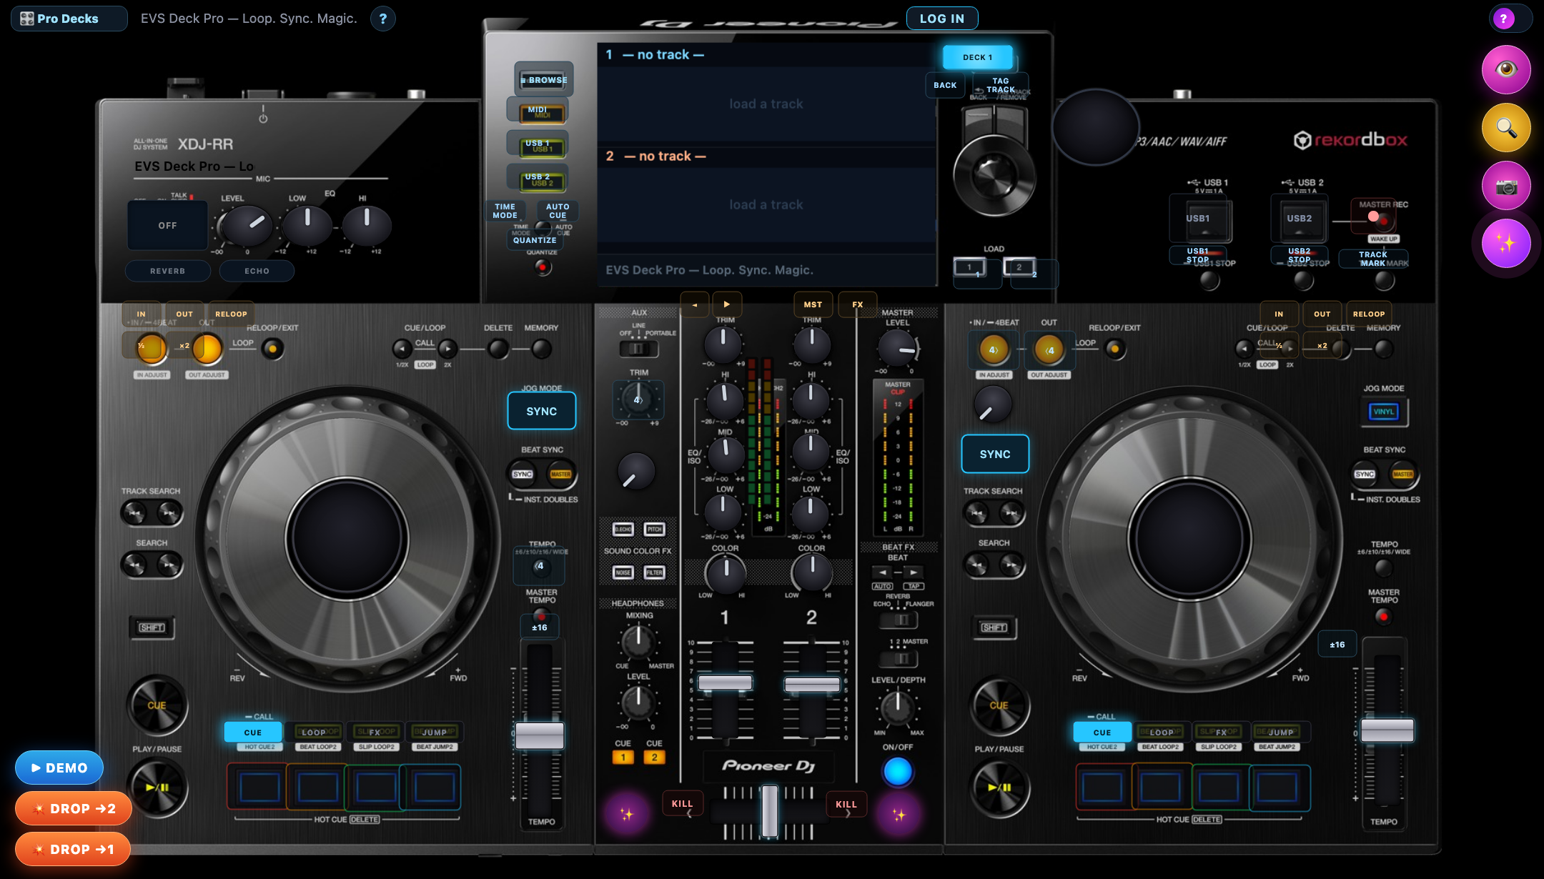
Task: Toggle the QUANTIZE button
Action: 535,240
